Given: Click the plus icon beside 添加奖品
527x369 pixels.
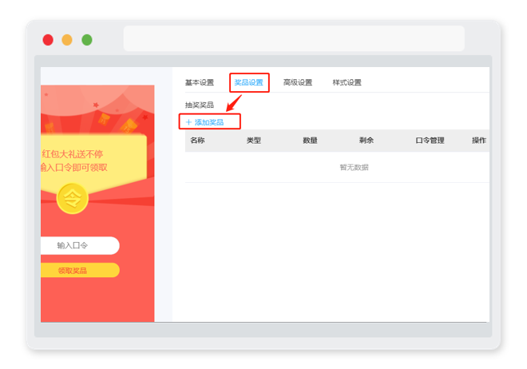Looking at the screenshot, I should point(188,122).
